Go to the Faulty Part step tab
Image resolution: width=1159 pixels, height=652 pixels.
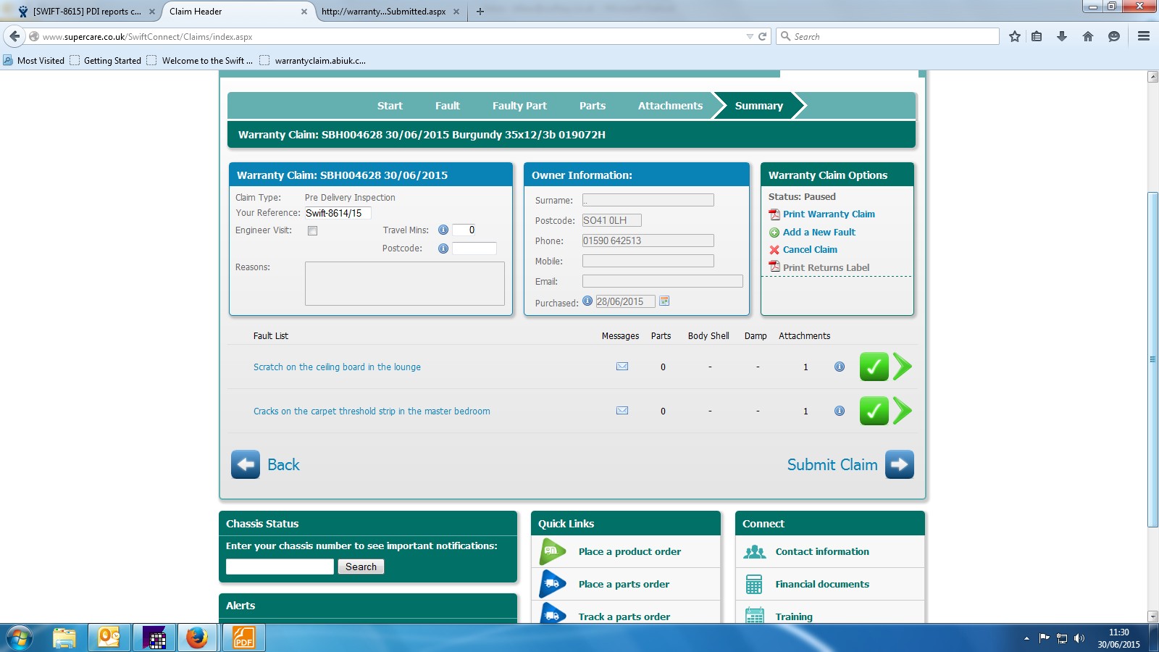point(519,106)
